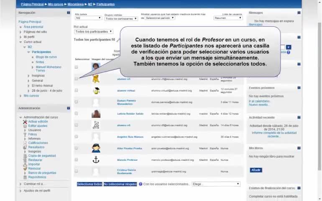Open the Grupos visibles dropdown
Image resolution: width=322 pixels, height=201 pixels.
pyautogui.click(x=121, y=18)
